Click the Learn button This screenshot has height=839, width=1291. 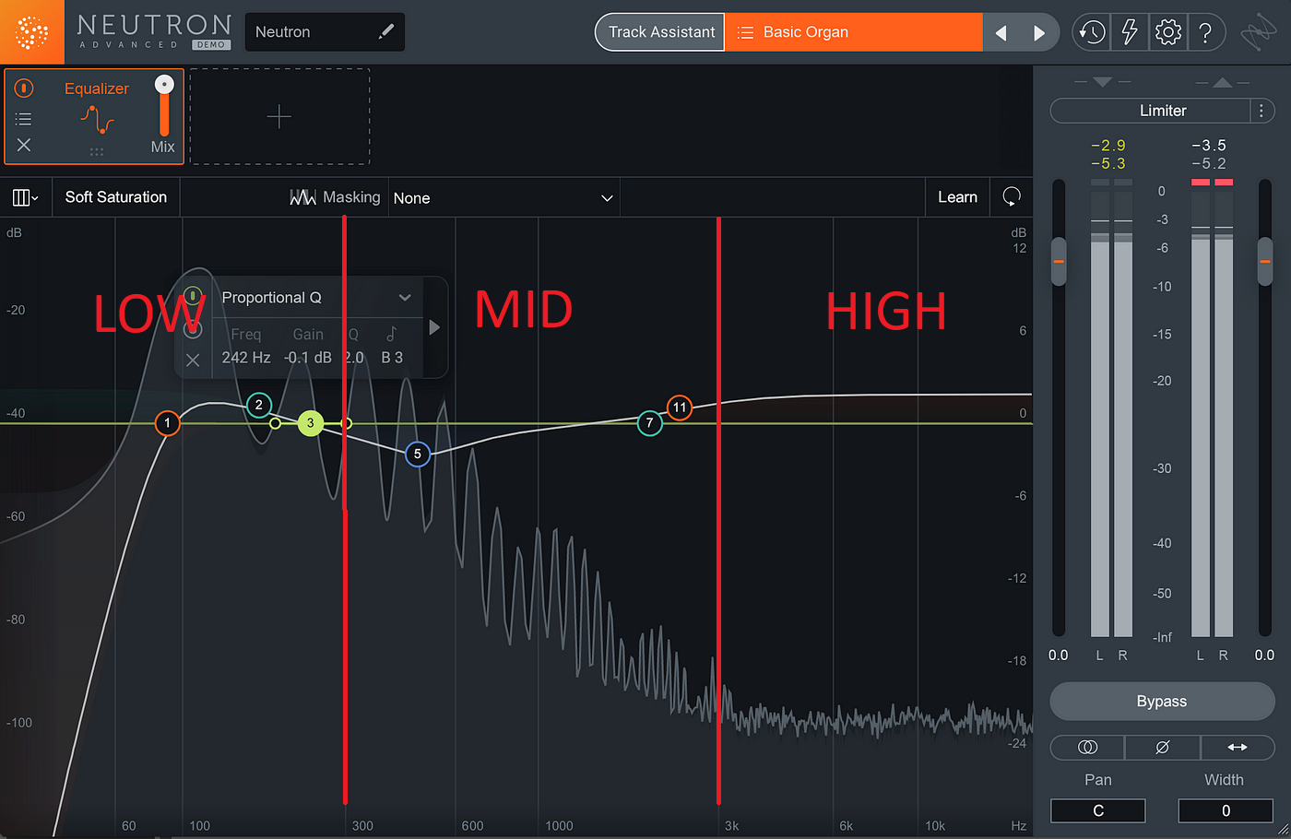[x=957, y=197]
